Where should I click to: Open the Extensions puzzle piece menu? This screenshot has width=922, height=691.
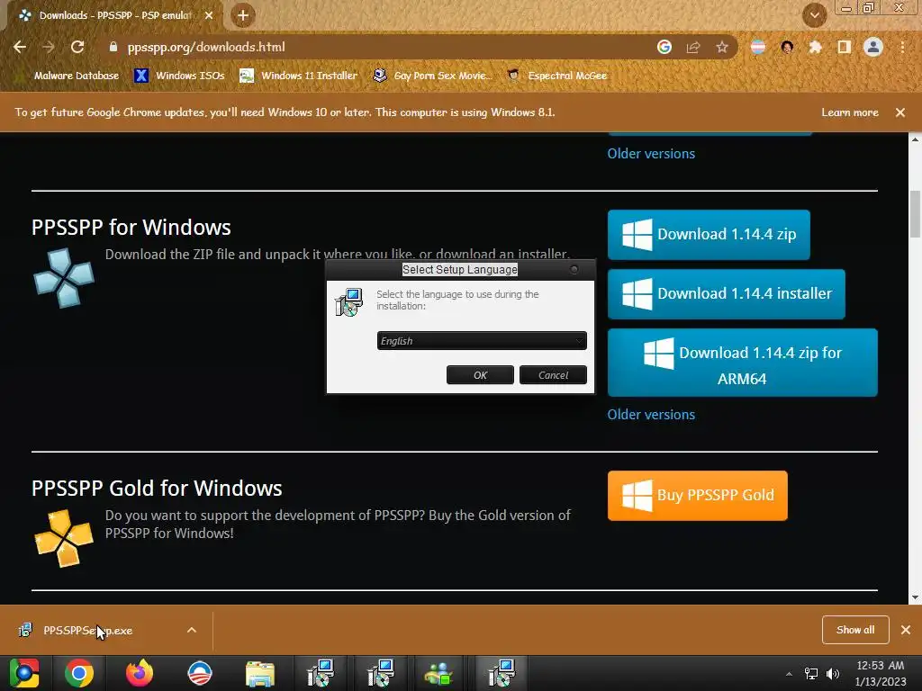tap(815, 47)
